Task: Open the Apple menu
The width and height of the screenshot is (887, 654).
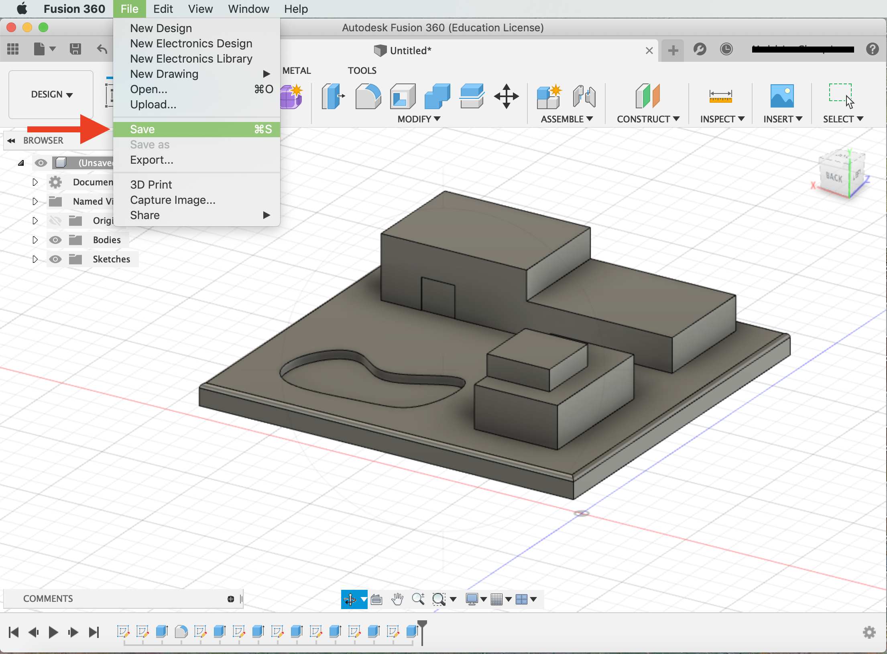Action: (22, 8)
